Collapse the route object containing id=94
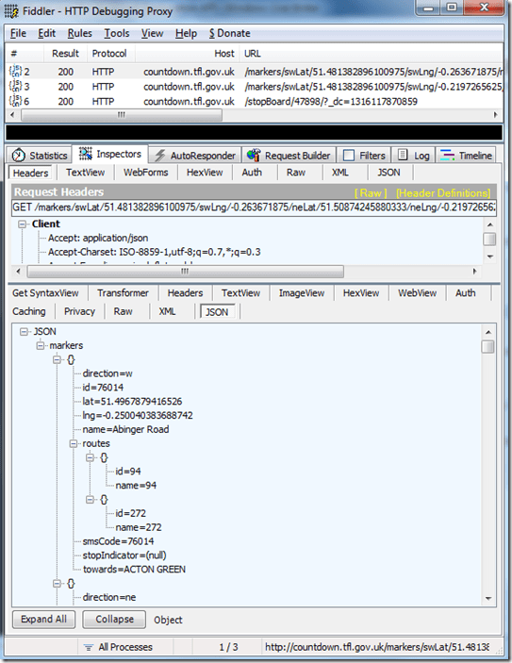512x663 pixels. (x=90, y=457)
